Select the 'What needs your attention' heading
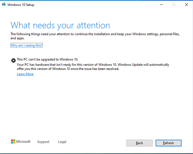 coord(60,25)
